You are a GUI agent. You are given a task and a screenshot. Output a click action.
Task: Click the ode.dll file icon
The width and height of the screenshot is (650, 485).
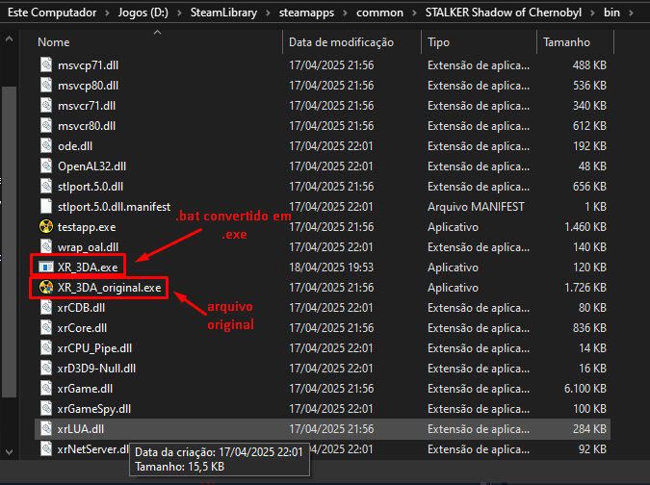46,146
